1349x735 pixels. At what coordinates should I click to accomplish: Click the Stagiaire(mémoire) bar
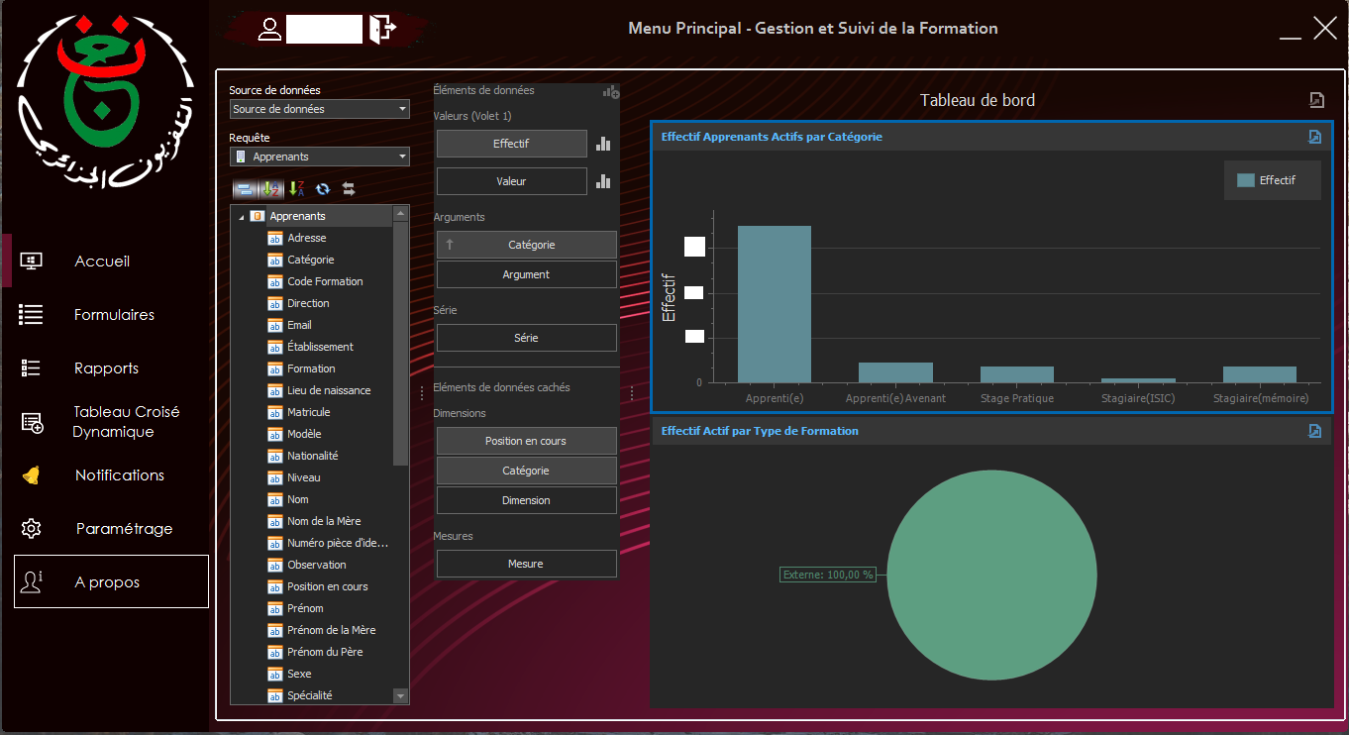coord(1260,374)
